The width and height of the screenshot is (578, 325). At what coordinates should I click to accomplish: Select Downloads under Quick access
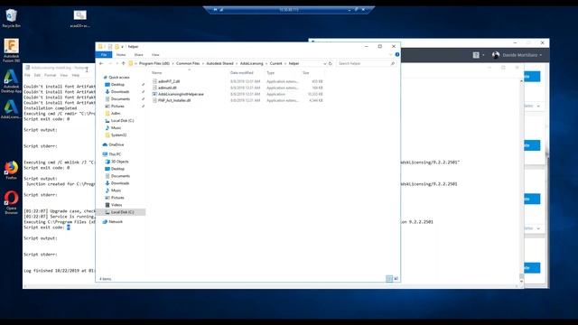pos(120,92)
